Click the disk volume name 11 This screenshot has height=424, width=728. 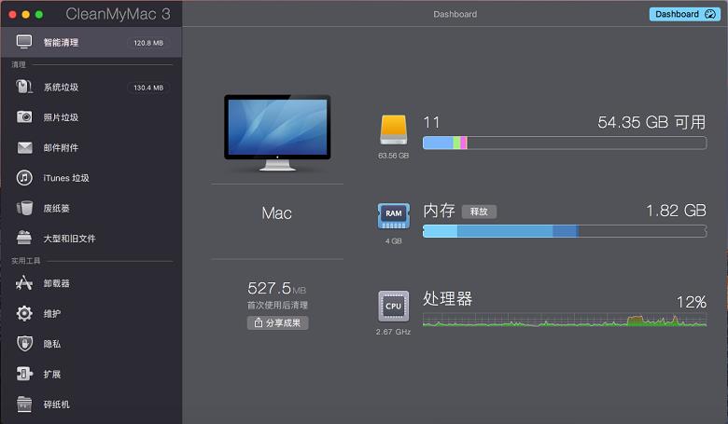pos(431,122)
